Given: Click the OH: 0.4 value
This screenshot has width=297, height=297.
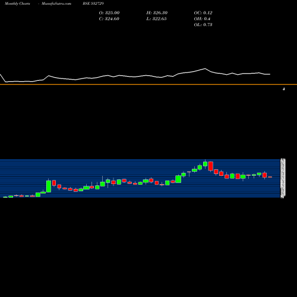Looking at the screenshot, I should point(202,19).
